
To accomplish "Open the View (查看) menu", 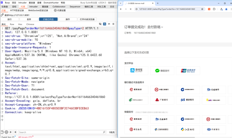I will tap(39, 3).
